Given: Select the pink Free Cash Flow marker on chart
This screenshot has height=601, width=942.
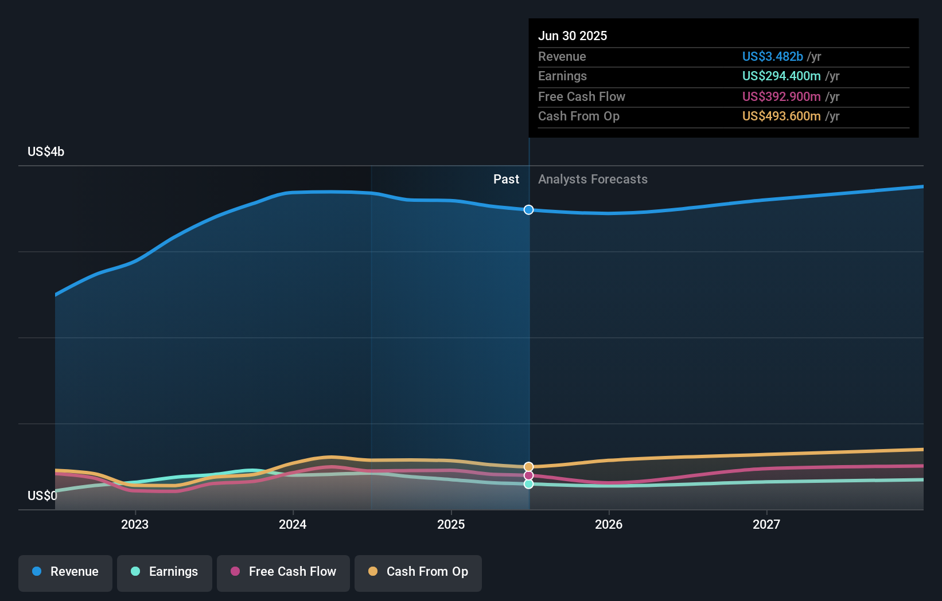Looking at the screenshot, I should pos(528,475).
